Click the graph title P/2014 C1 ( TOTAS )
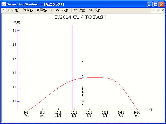This screenshot has width=166, height=124. pyautogui.click(x=81, y=17)
